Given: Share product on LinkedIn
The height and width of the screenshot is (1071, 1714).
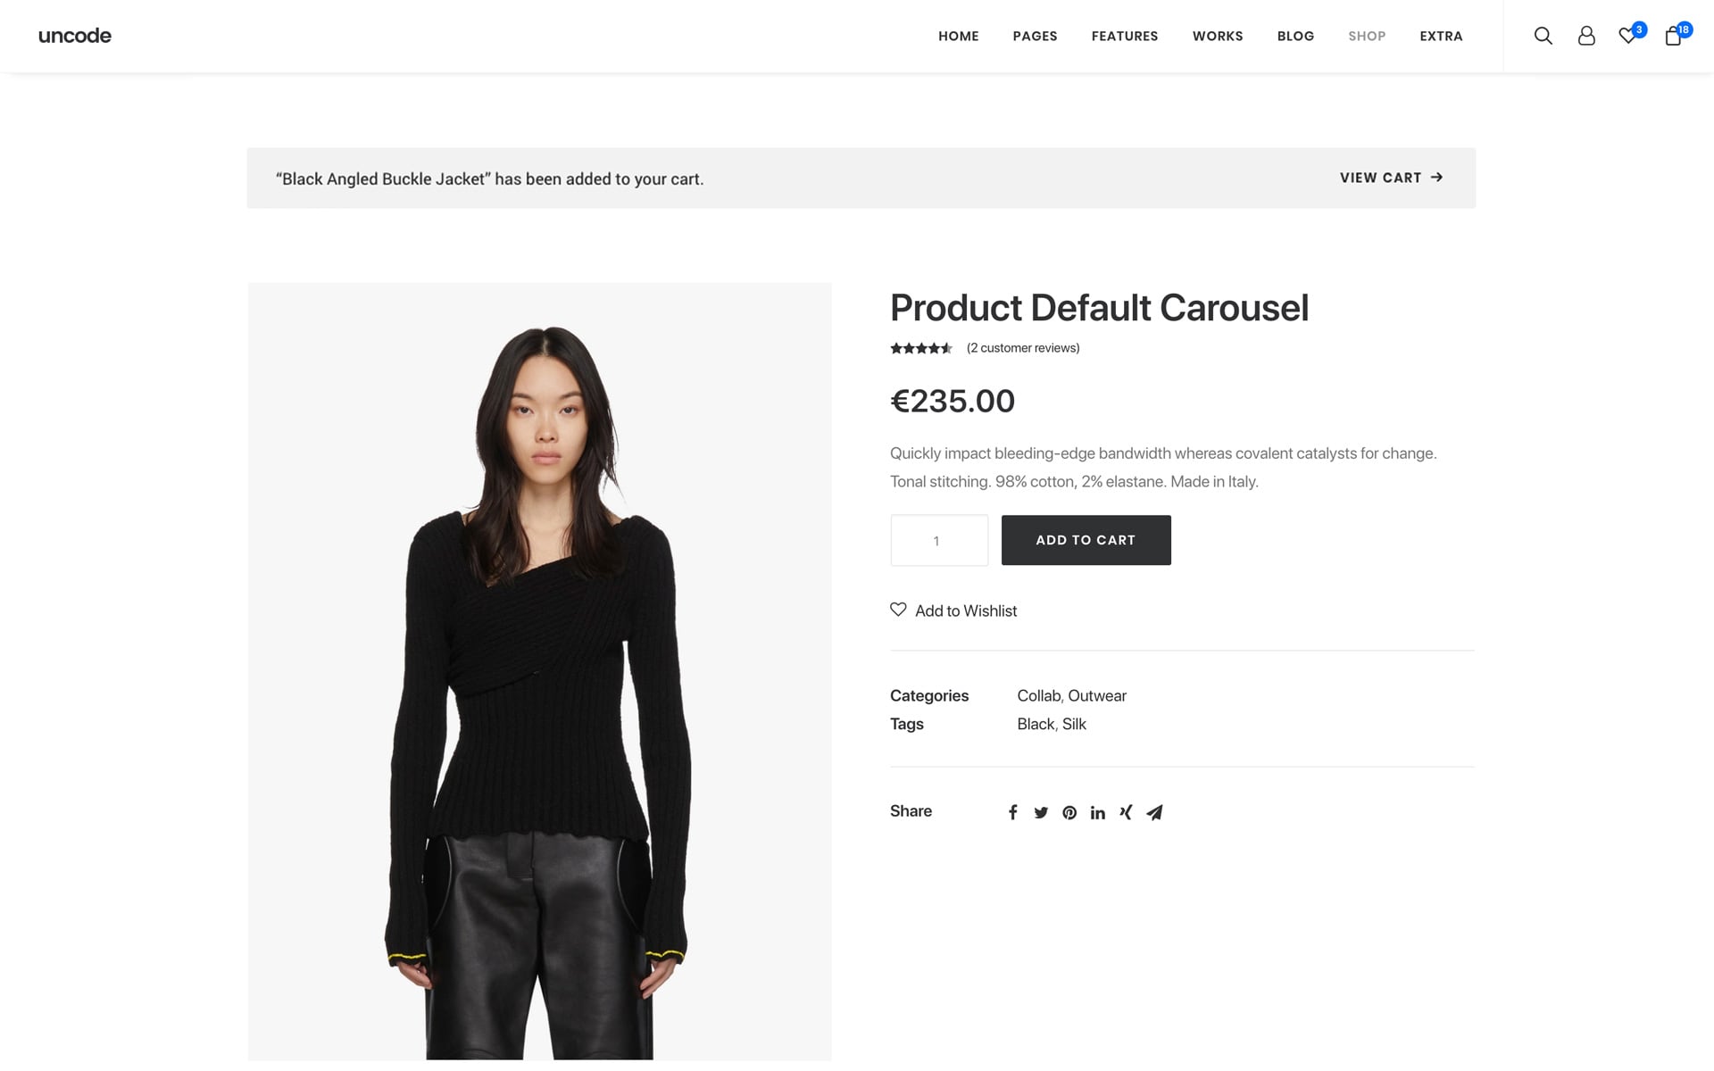Looking at the screenshot, I should pyautogui.click(x=1098, y=812).
